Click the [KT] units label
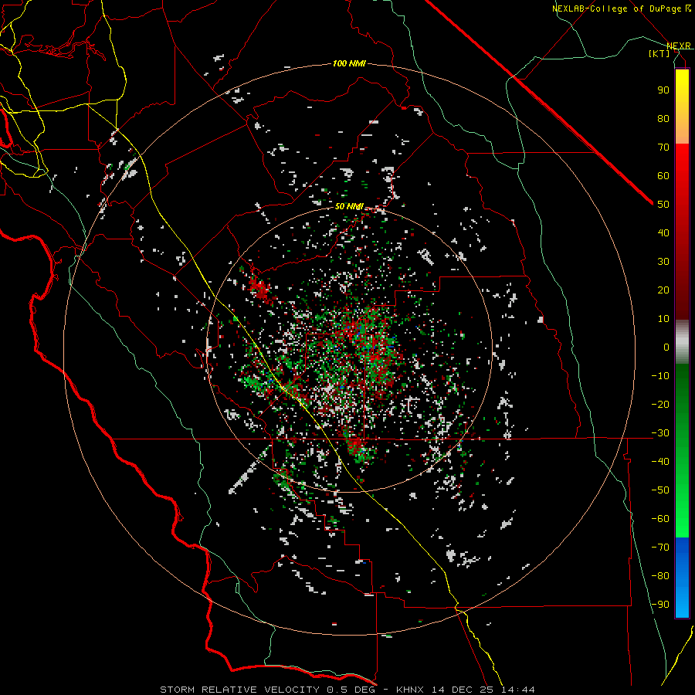This screenshot has height=695, width=695. coord(659,53)
